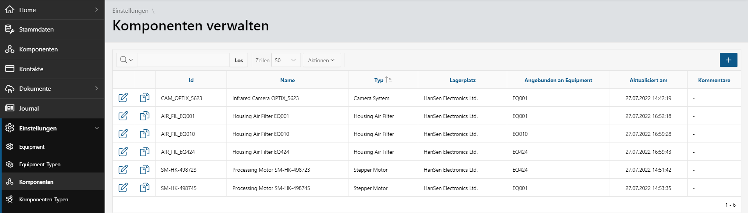748x213 pixels.
Task: Click the blue plus add button
Action: 728,60
